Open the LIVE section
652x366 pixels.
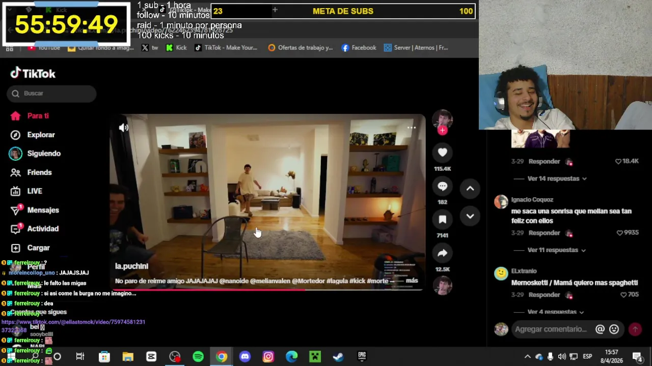coord(26,191)
